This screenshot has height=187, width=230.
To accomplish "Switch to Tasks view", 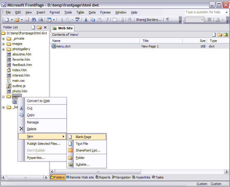I will 158,177.
